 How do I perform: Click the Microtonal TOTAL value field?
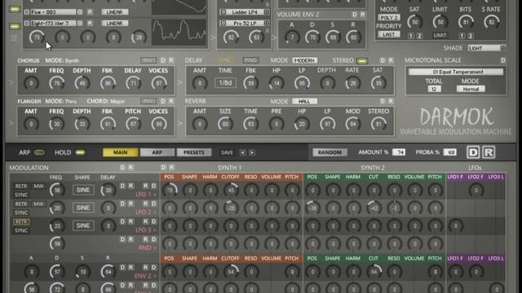point(434,89)
